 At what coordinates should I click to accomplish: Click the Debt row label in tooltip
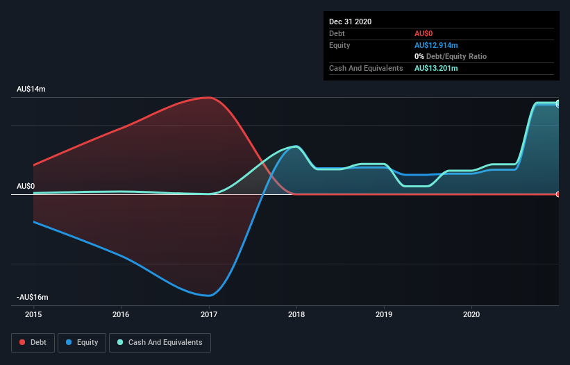coord(337,33)
